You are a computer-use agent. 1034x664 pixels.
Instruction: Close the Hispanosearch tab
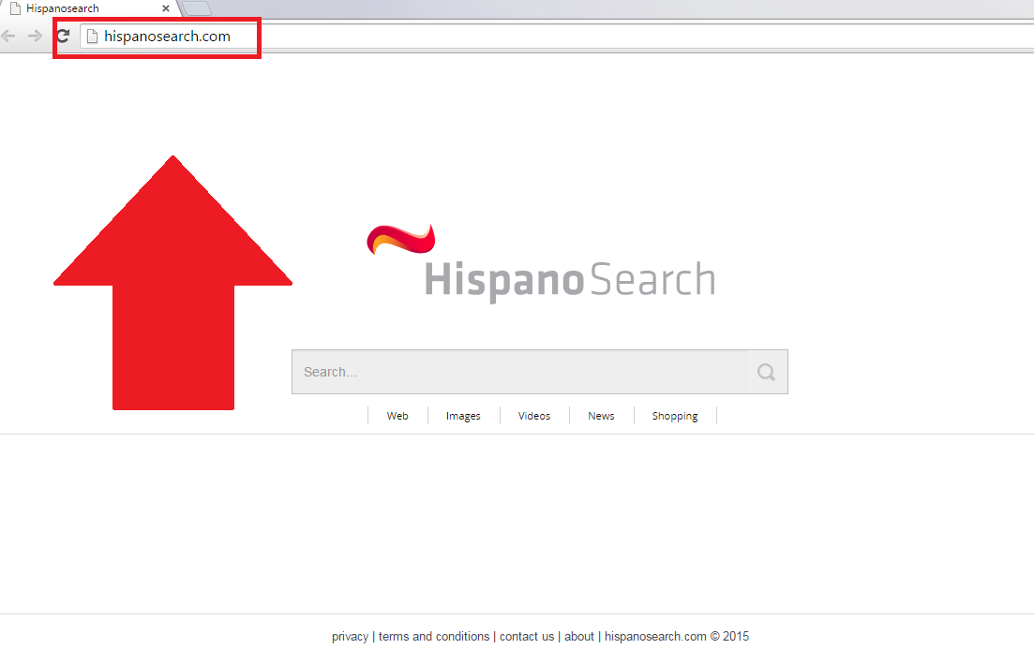tap(166, 8)
